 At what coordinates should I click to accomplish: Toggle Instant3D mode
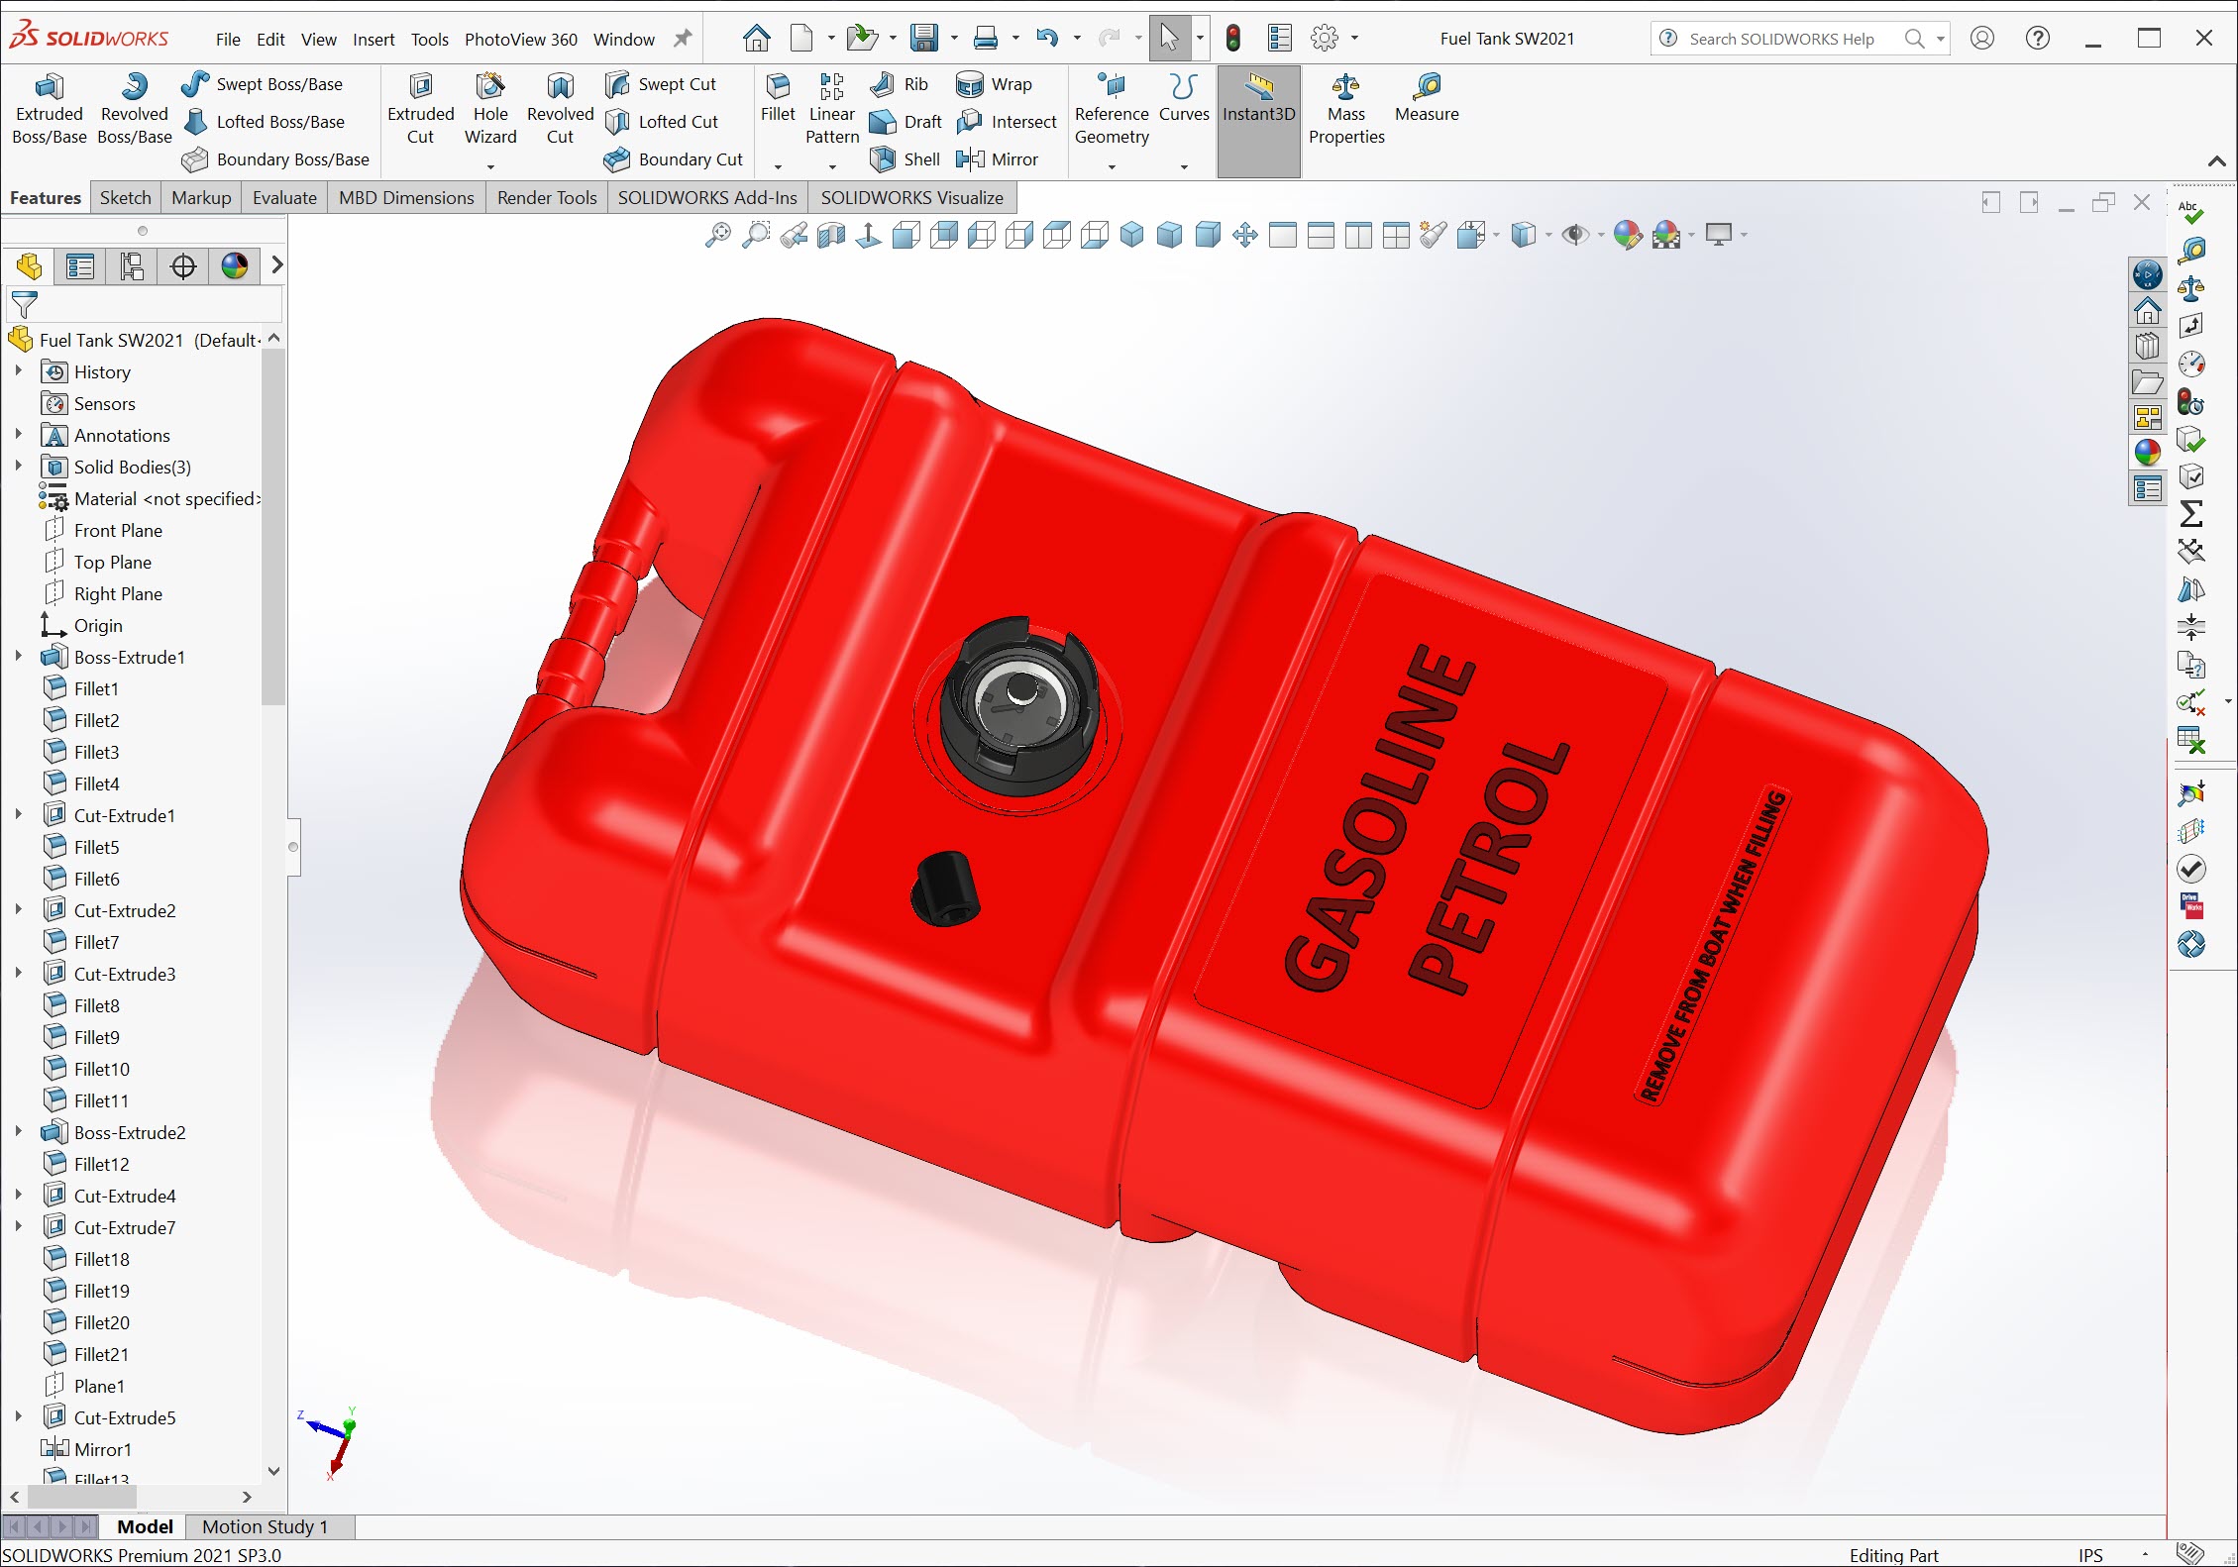tap(1258, 121)
